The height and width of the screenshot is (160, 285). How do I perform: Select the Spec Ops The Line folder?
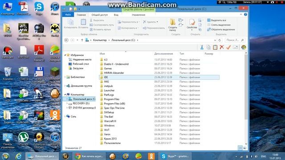tap(159, 108)
